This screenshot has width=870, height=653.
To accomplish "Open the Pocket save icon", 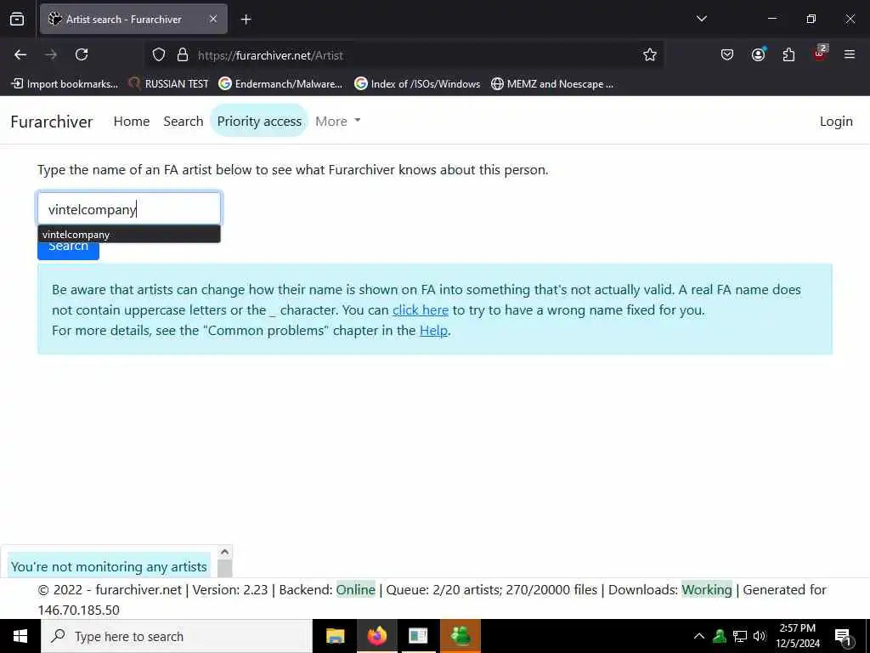I will click(x=727, y=54).
